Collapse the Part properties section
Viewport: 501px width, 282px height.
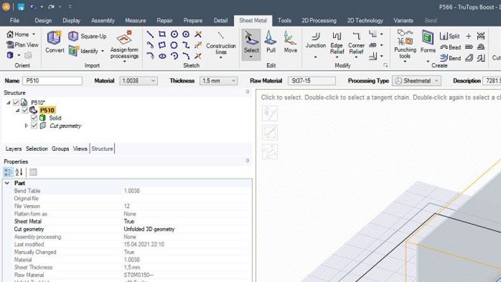[7, 183]
